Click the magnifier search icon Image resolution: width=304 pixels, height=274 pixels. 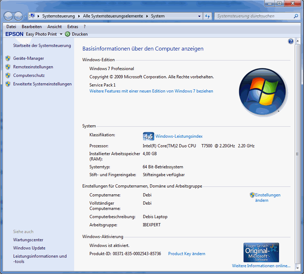click(296, 16)
